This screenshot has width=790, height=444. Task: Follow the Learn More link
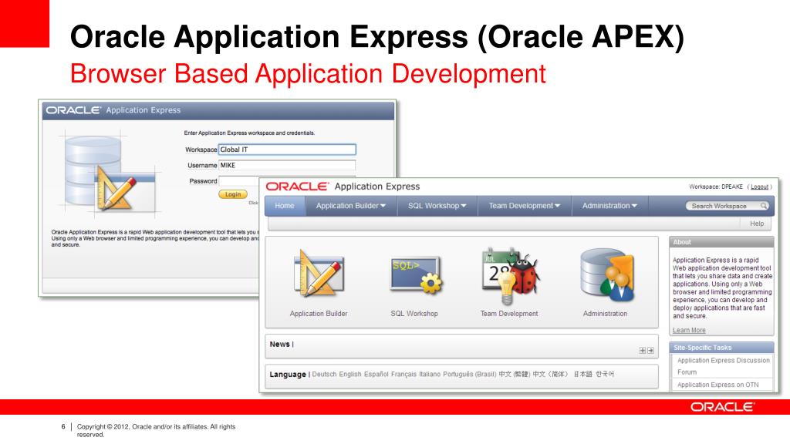coord(689,330)
